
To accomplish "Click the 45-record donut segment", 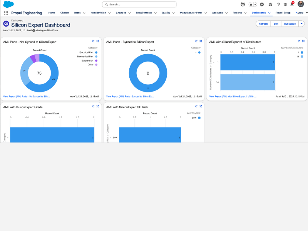I will [54, 79].
